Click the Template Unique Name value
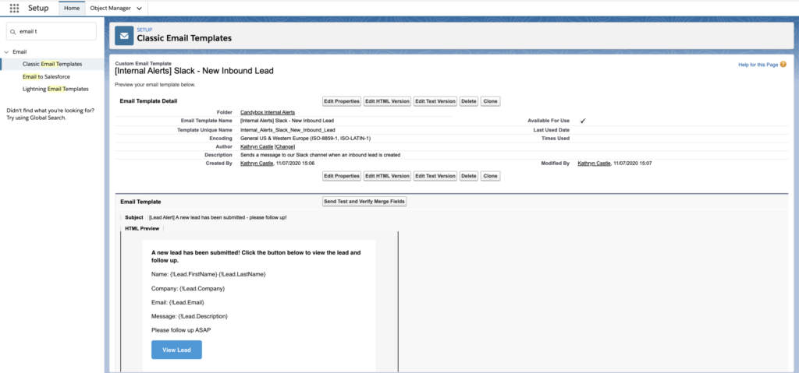799x373 pixels. [287, 130]
